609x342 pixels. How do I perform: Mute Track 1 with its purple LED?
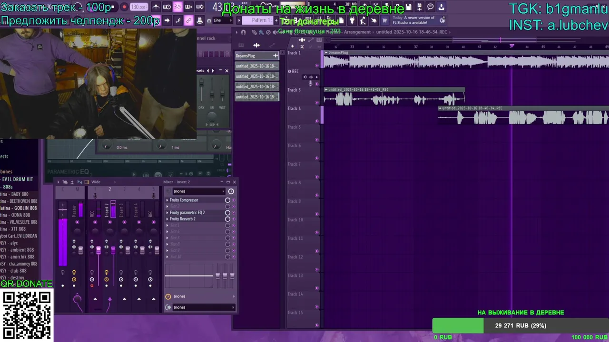(x=317, y=65)
